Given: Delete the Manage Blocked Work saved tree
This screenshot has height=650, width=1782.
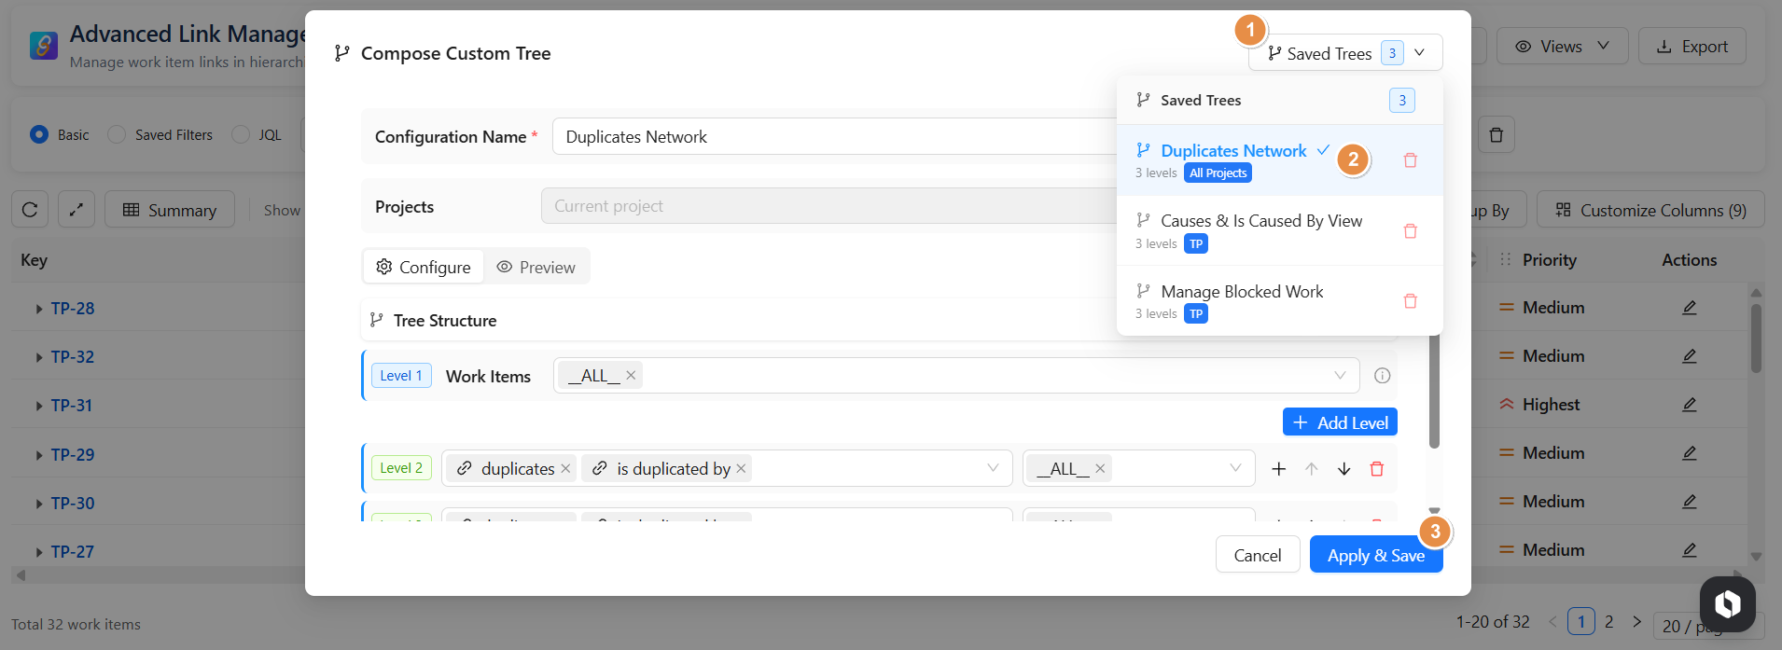Looking at the screenshot, I should (1410, 301).
